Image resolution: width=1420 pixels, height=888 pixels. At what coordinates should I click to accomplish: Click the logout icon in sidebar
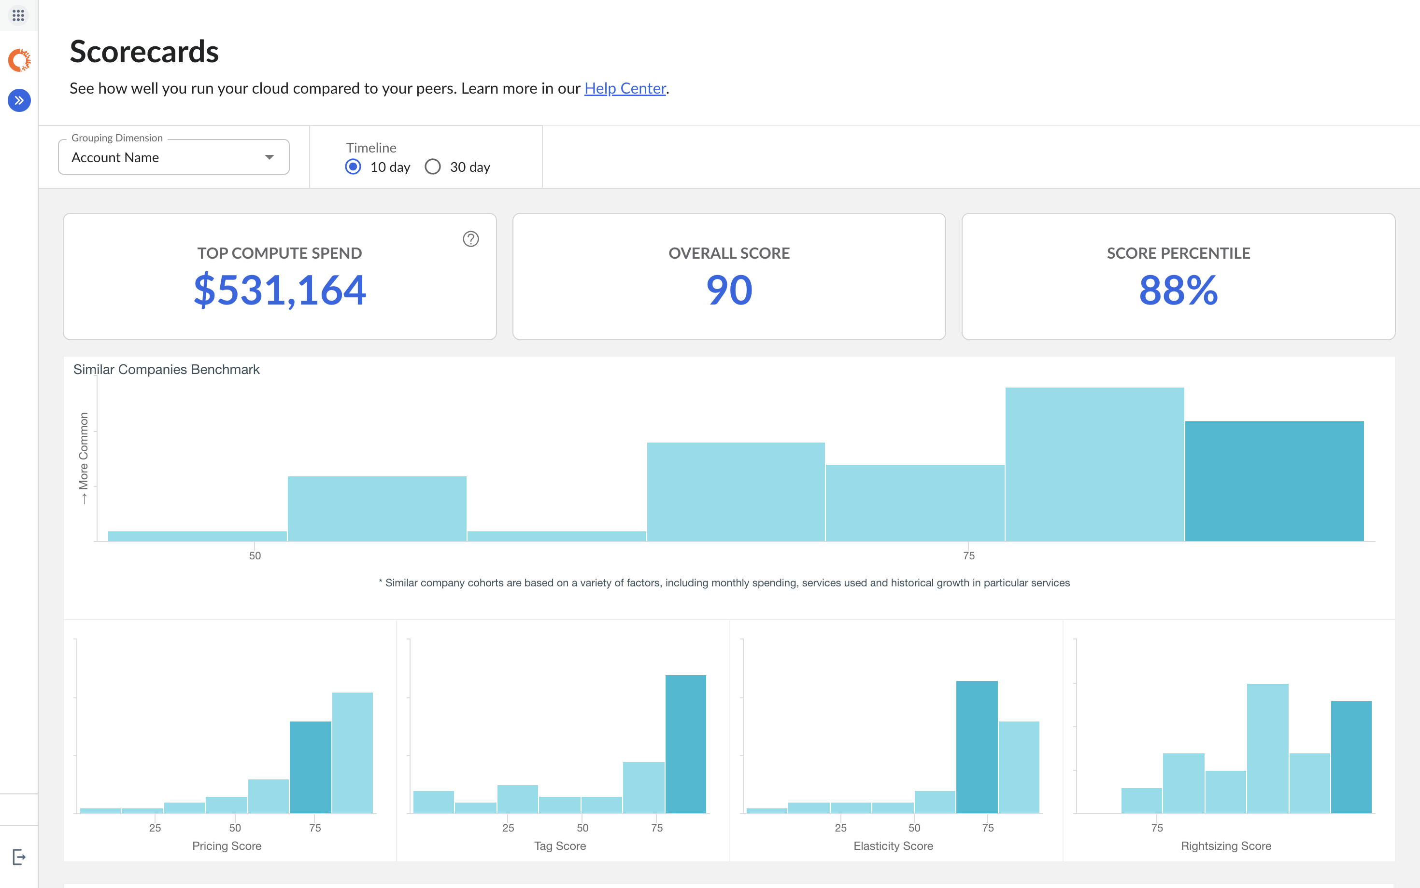pyautogui.click(x=19, y=857)
